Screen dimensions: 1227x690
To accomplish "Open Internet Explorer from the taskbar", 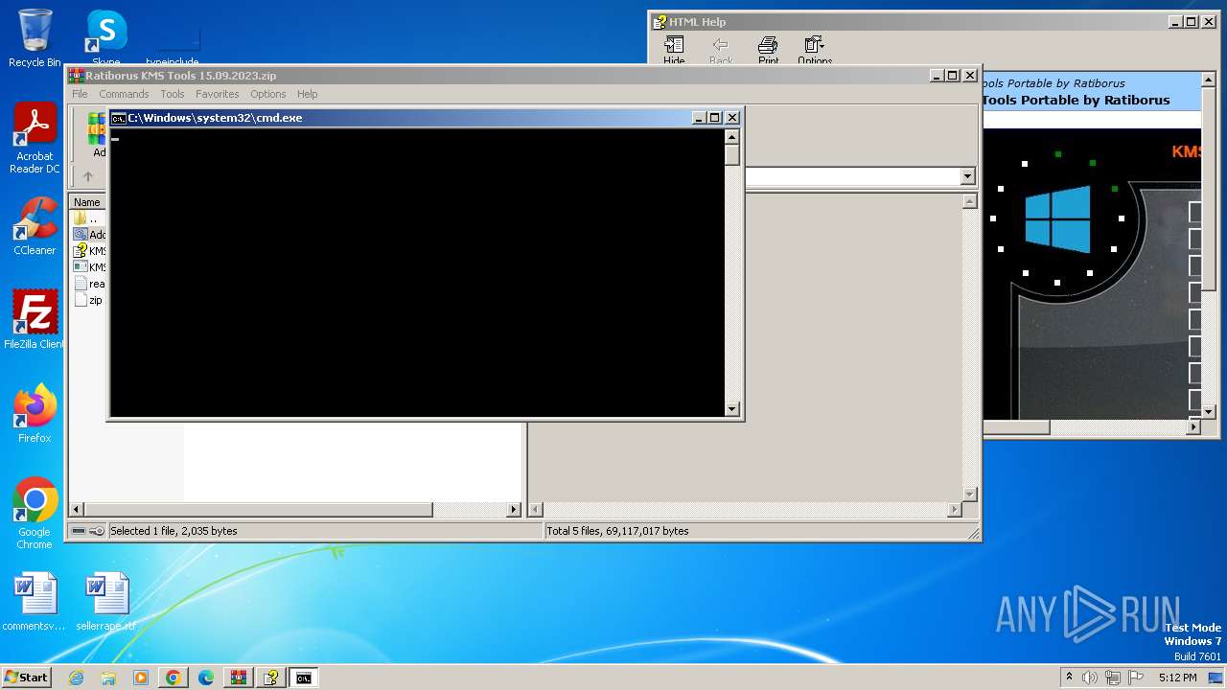I will 77,678.
